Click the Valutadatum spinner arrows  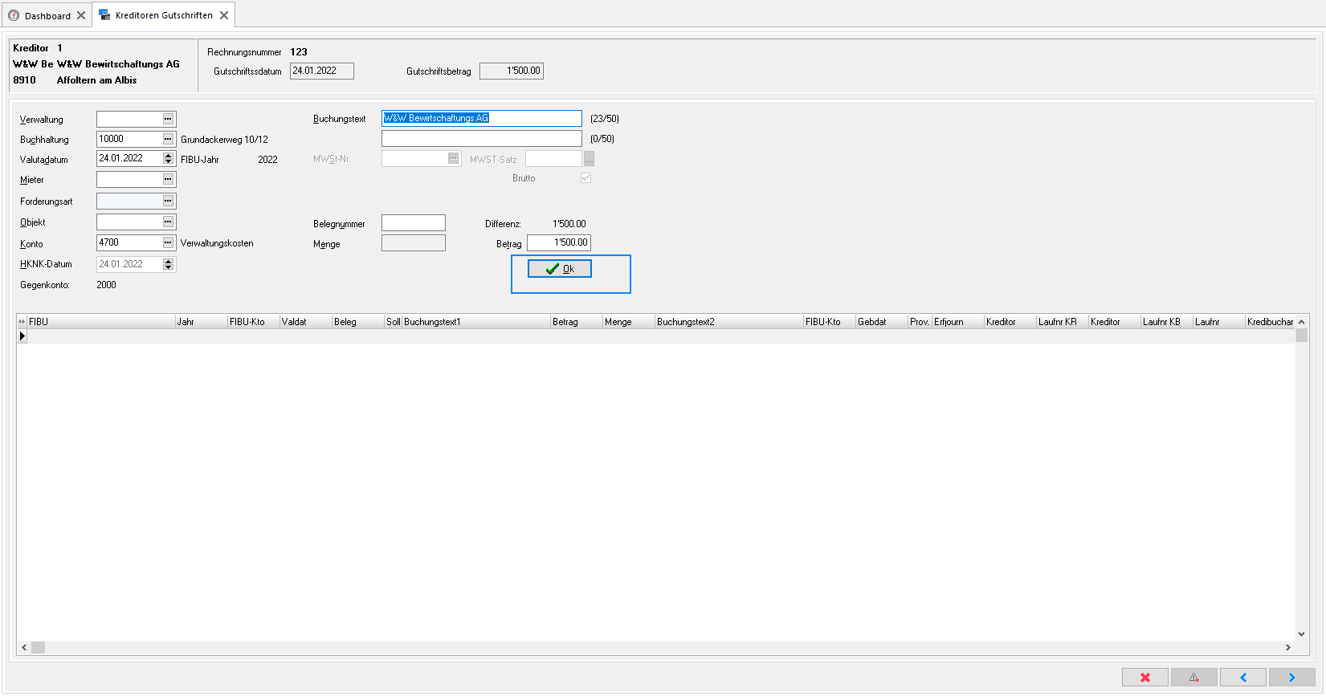168,159
